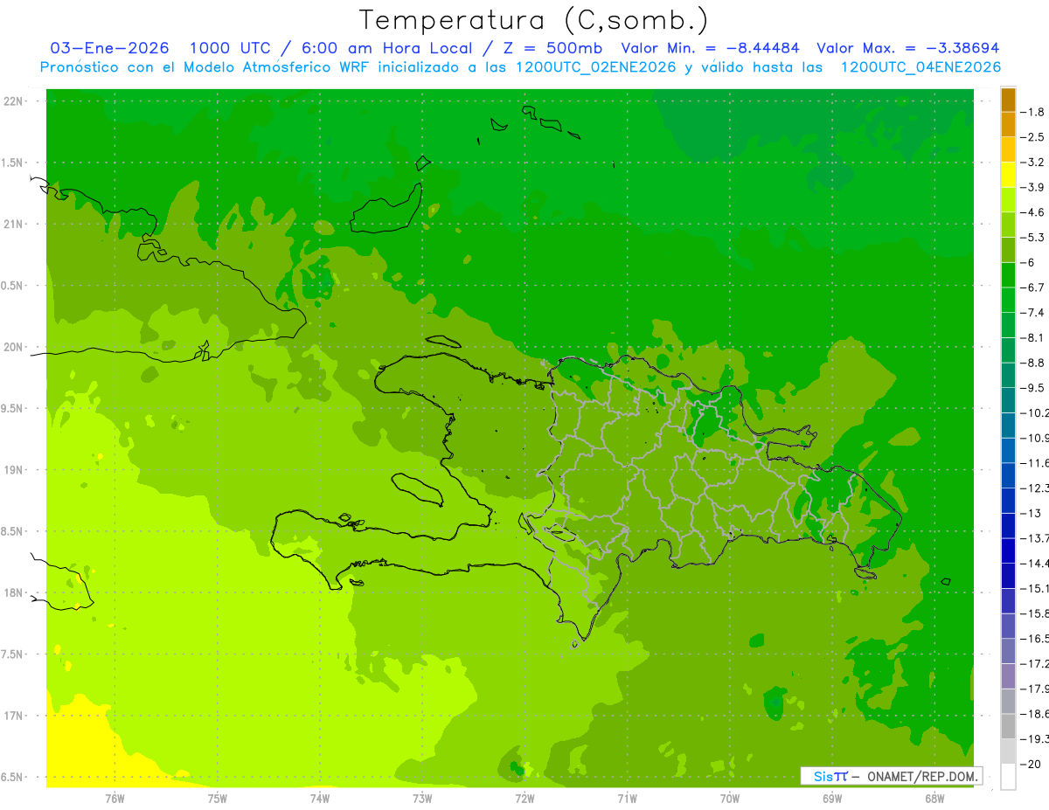Screen dimensions: 1049x810
Task: Click the "-15.8" colorbar value
Action: pos(1034,614)
